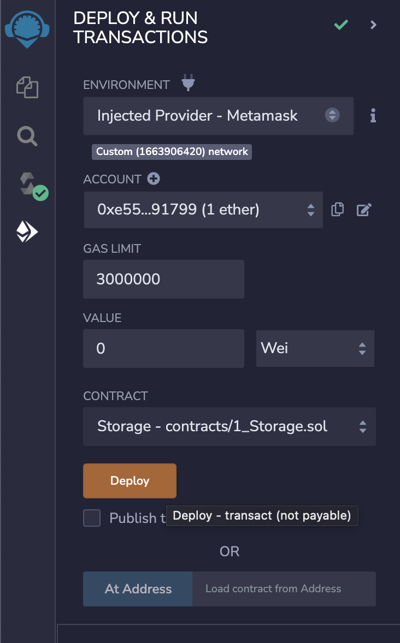The height and width of the screenshot is (643, 400).
Task: Click the environment info icon
Action: pyautogui.click(x=373, y=116)
